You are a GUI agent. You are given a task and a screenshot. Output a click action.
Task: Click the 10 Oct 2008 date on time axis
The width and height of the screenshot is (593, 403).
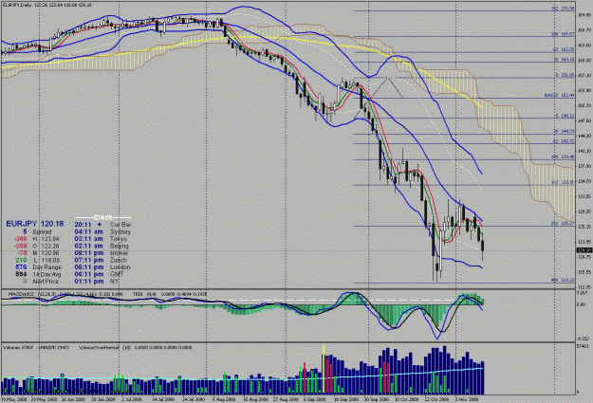[406, 399]
